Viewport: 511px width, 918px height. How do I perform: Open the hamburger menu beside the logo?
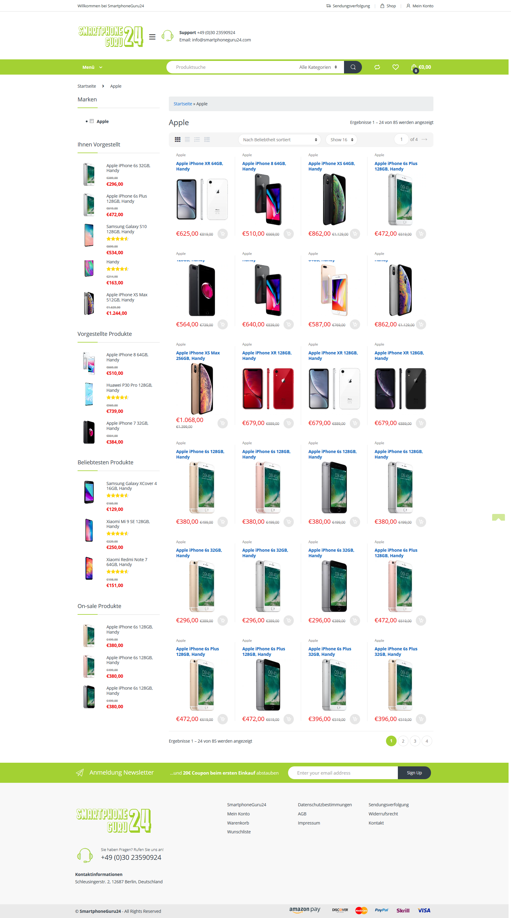pos(152,37)
